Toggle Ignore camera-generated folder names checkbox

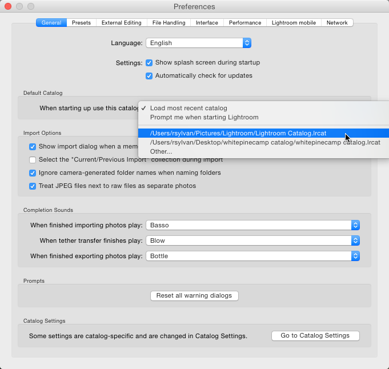point(33,173)
